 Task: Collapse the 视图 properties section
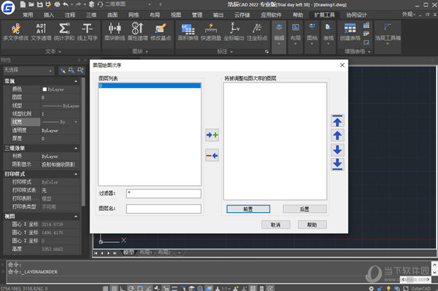pyautogui.click(x=76, y=216)
